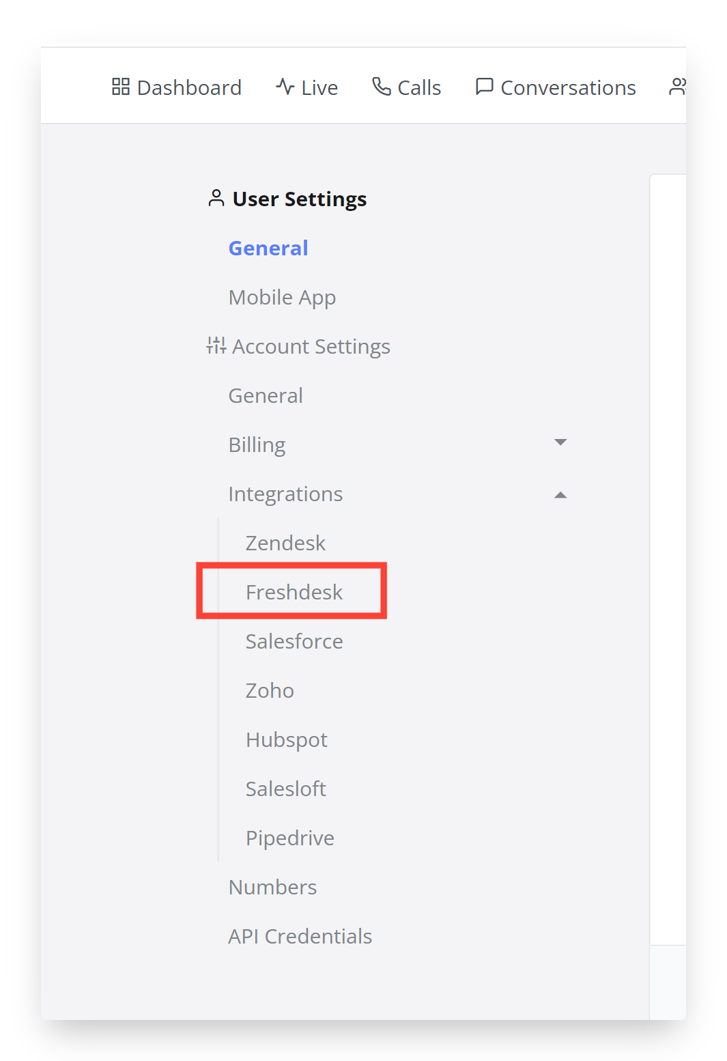
Task: Open the Zendesk integration settings
Action: point(285,542)
